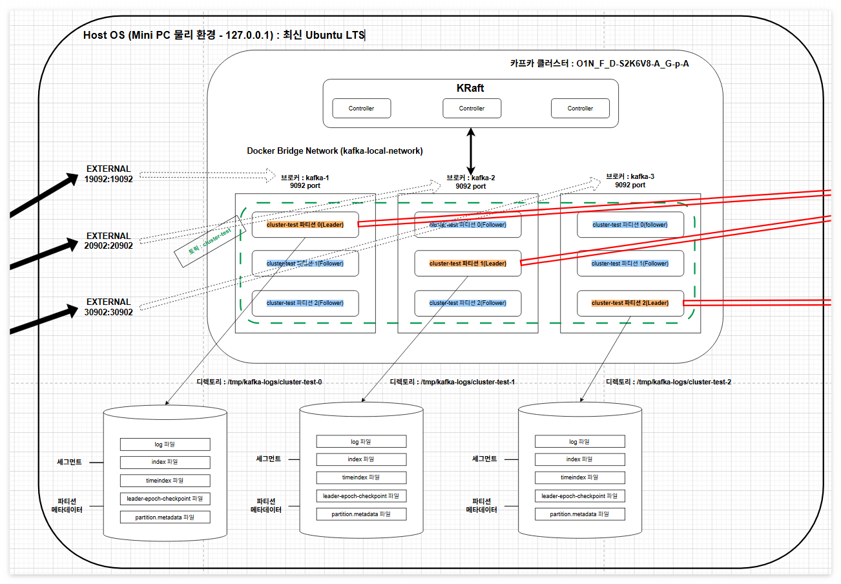Select 세그먼트 label beside cluster-test-2 cylinder
This screenshot has height=584, width=841.
(x=484, y=459)
